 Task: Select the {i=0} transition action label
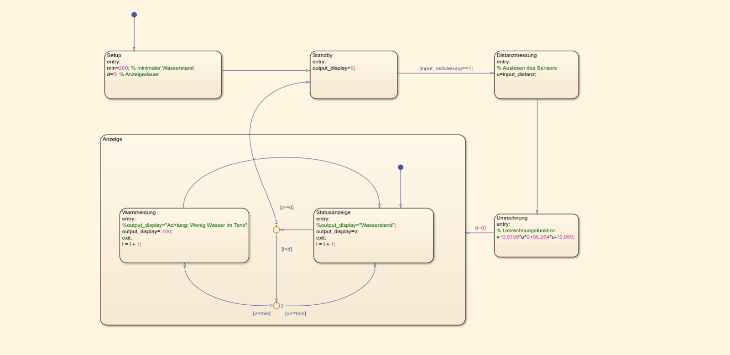point(480,228)
